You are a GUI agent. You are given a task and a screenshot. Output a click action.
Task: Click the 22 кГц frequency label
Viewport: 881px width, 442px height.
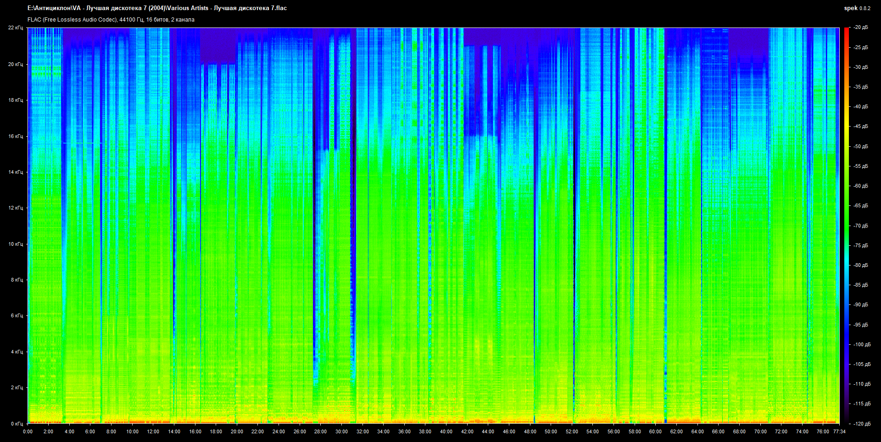15,28
